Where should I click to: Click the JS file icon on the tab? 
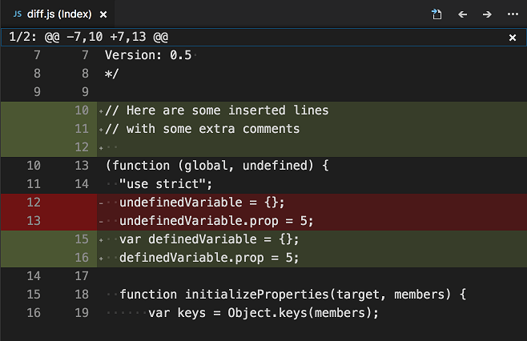17,14
